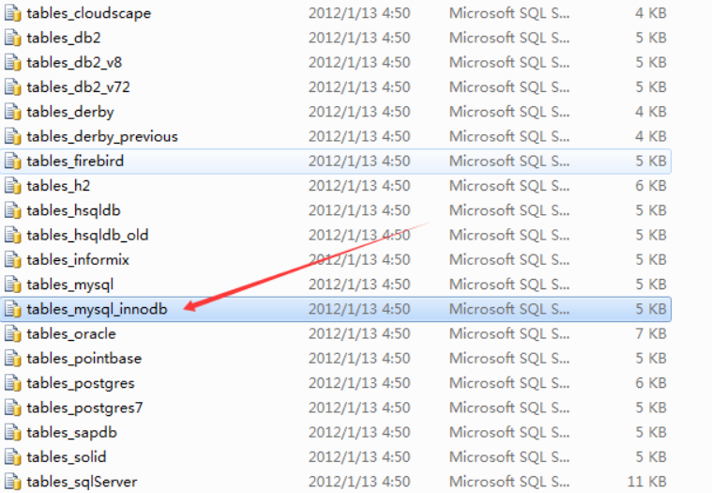Image resolution: width=712 pixels, height=493 pixels.
Task: Click the Microsoft SQL S... type of tables_db2
Action: point(509,38)
